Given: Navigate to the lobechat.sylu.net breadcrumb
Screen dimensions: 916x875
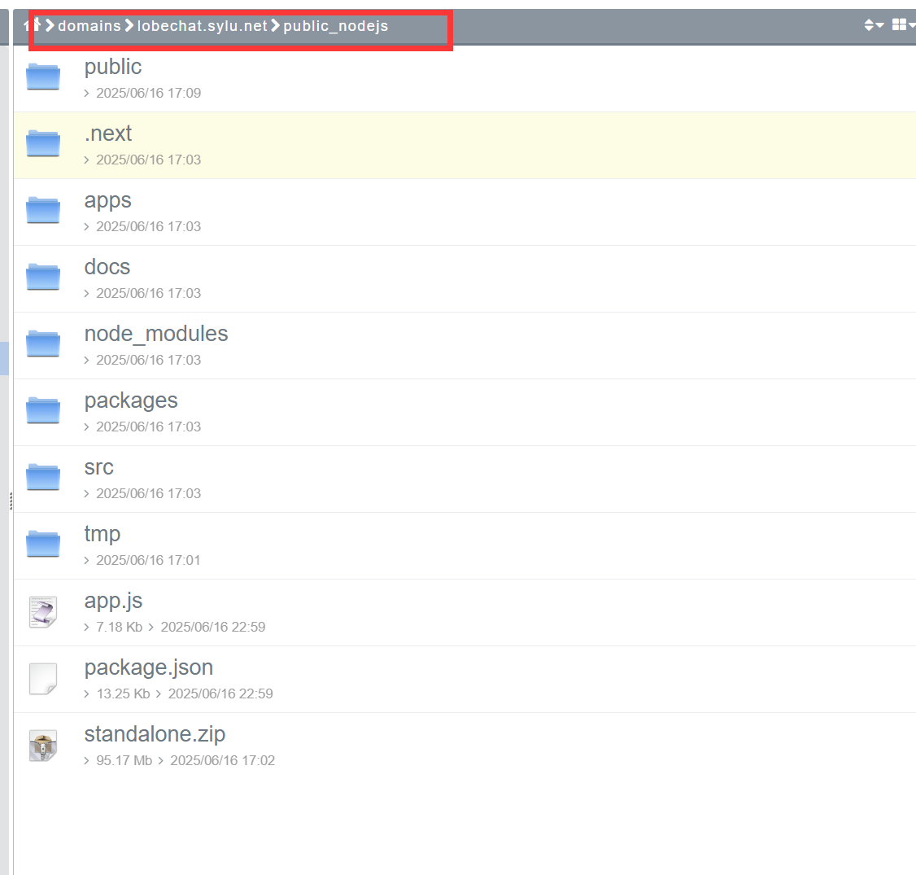Looking at the screenshot, I should 202,26.
